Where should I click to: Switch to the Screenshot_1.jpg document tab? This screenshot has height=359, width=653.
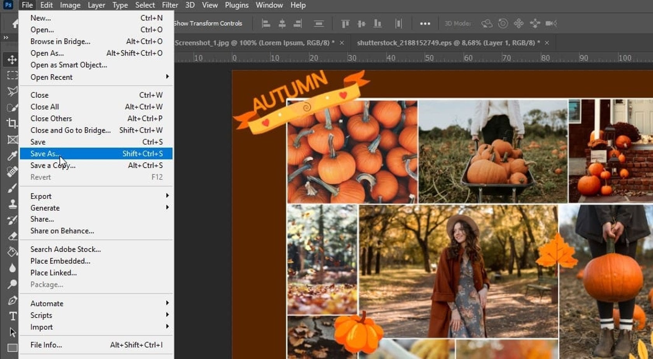[x=254, y=43]
